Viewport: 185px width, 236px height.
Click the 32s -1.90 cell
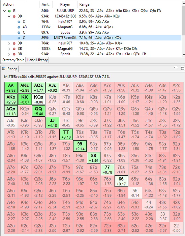(176, 216)
